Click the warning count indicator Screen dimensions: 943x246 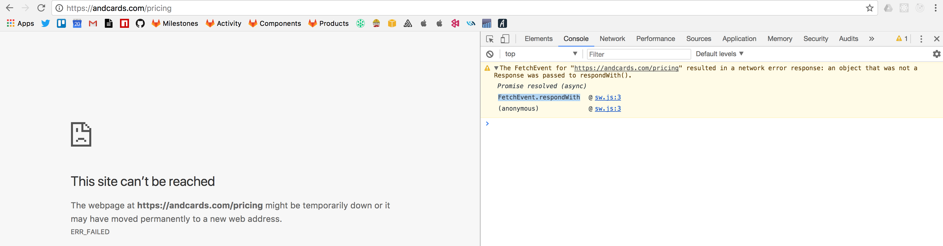pyautogui.click(x=902, y=39)
